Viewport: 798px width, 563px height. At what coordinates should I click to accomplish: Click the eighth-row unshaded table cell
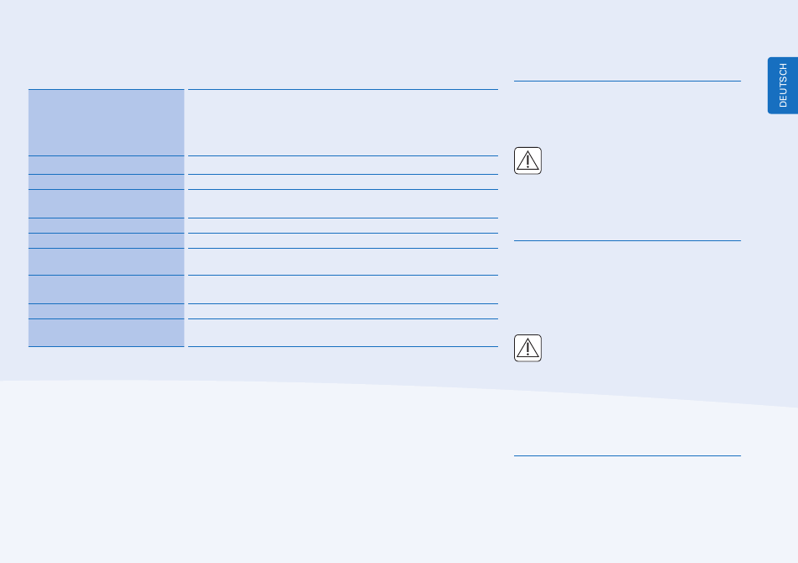(x=343, y=290)
